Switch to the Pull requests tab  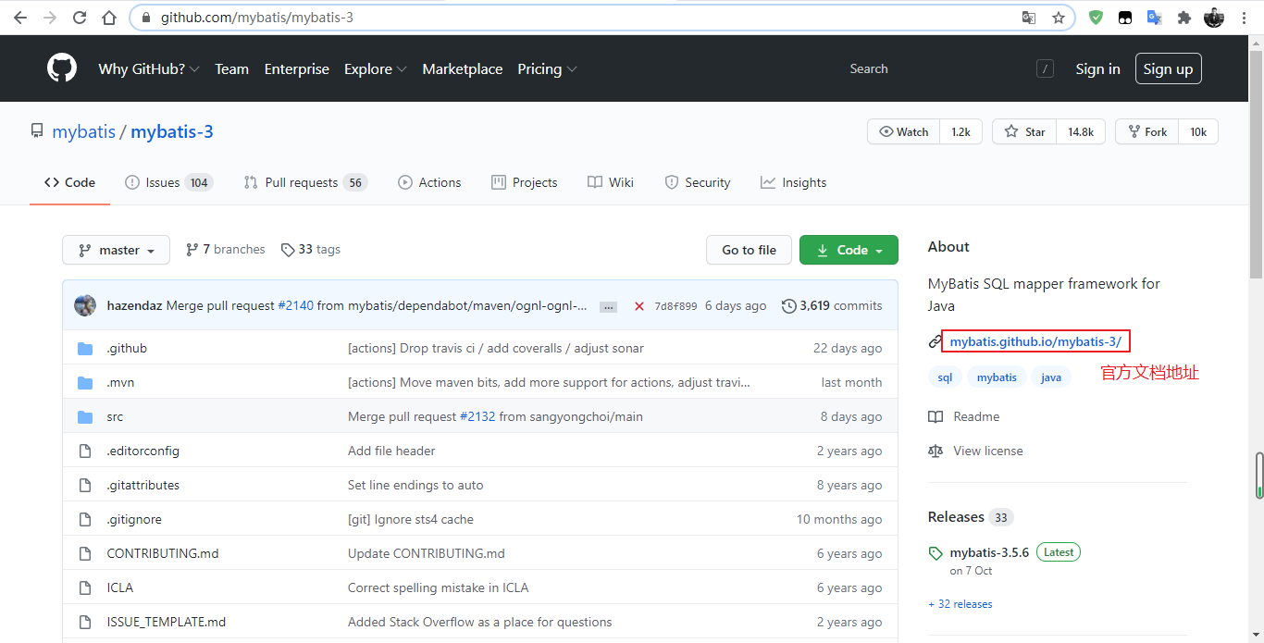tap(305, 182)
